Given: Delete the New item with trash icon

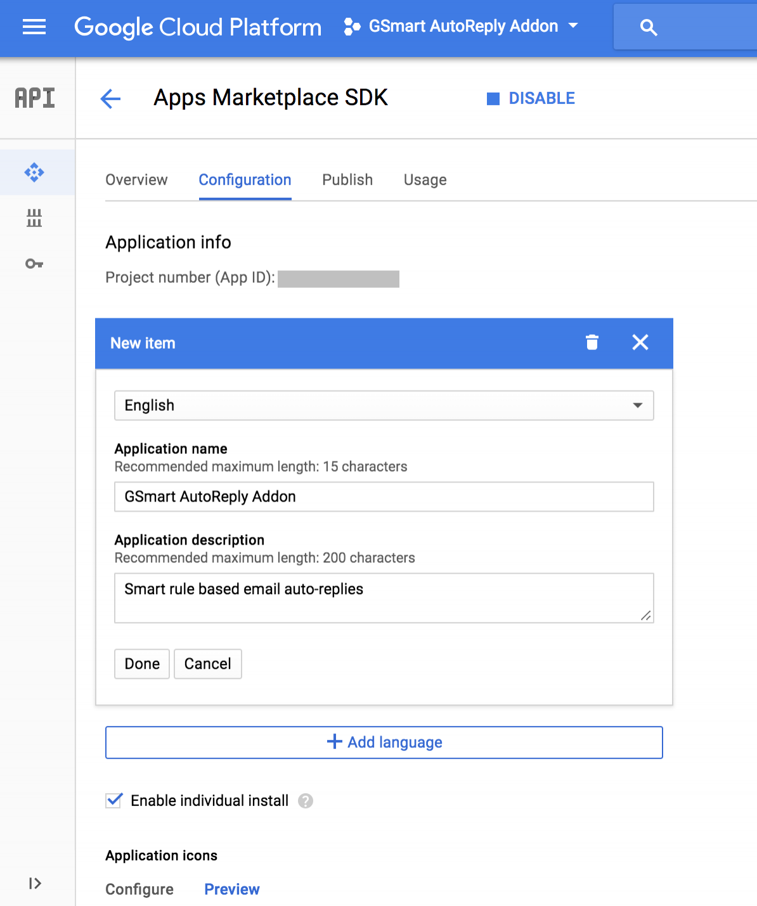Looking at the screenshot, I should [x=592, y=342].
